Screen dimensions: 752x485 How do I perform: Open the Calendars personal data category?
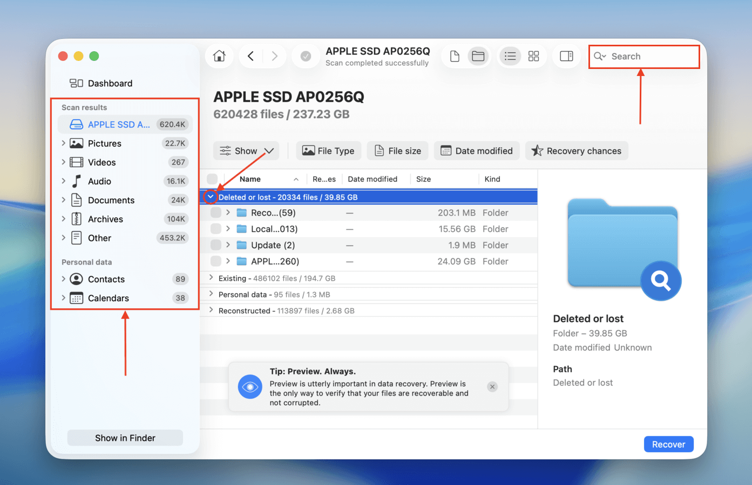pyautogui.click(x=108, y=297)
